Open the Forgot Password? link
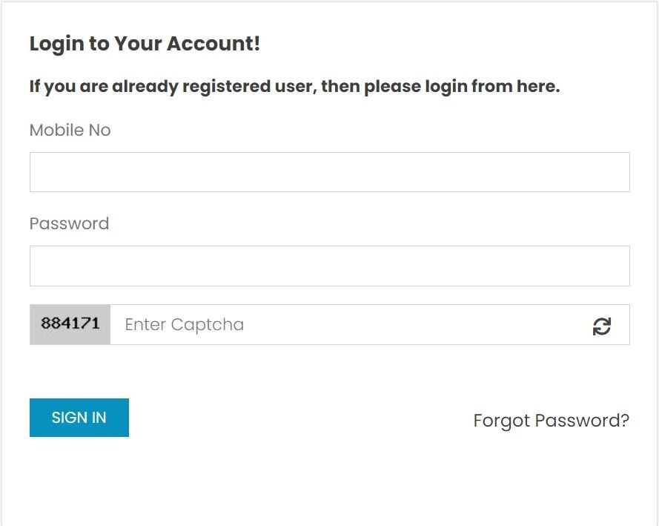The width and height of the screenshot is (659, 526). coord(551,421)
